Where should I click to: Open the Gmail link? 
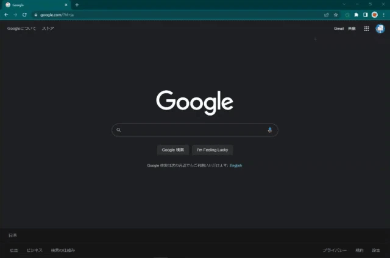coord(339,29)
